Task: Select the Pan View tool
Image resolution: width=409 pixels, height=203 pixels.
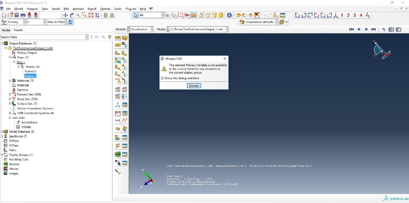Action: [x=66, y=15]
